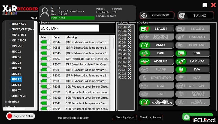Click the VMAX speedometer icon
The height and width of the screenshot is (124, 218).
tap(145, 45)
